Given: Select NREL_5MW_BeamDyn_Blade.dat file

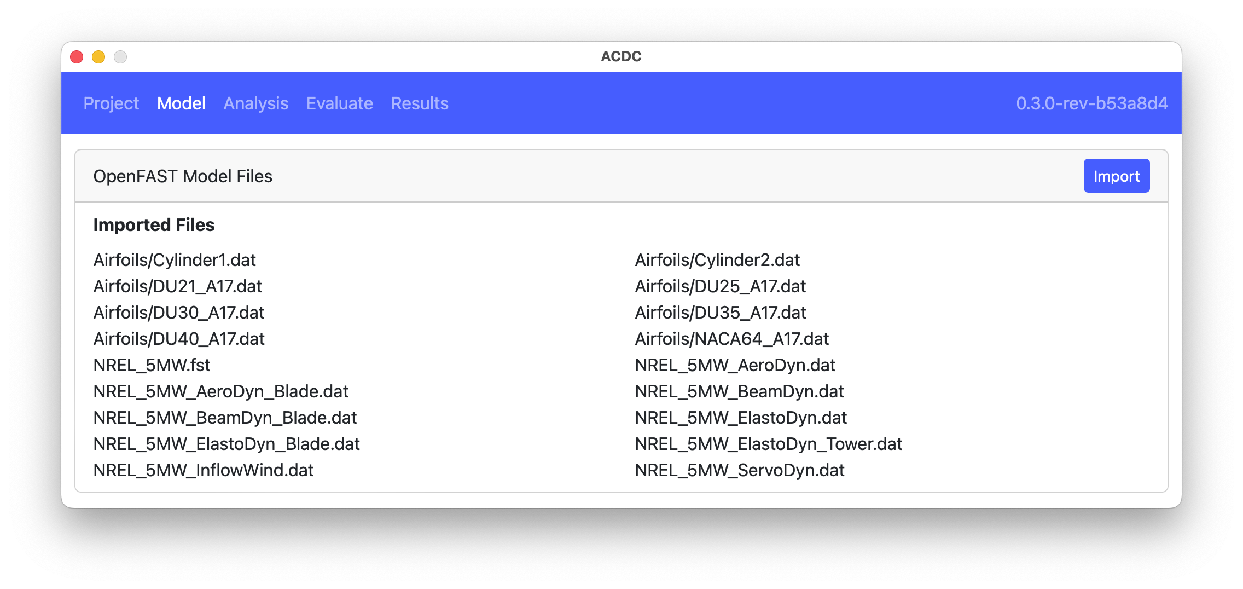Looking at the screenshot, I should click(x=225, y=417).
